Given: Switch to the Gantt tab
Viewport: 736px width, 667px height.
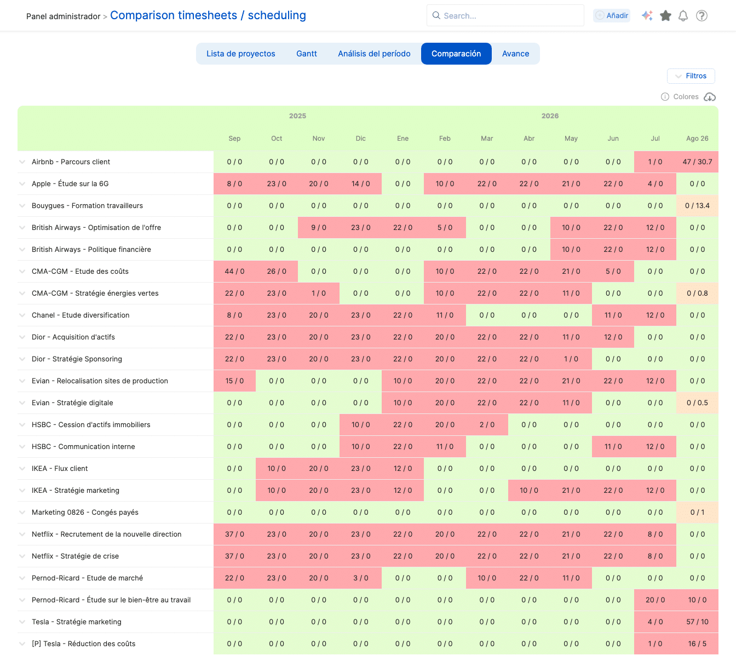Looking at the screenshot, I should (307, 54).
